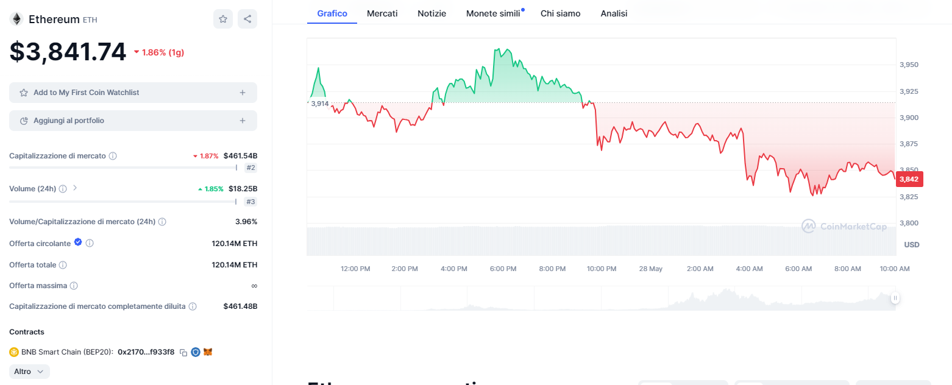The width and height of the screenshot is (952, 385).
Task: Click the share icon beside the star
Action: coord(247,19)
